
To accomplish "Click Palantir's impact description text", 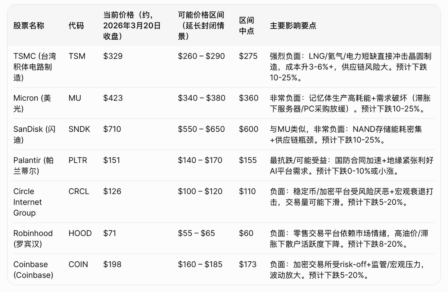I will [351, 165].
